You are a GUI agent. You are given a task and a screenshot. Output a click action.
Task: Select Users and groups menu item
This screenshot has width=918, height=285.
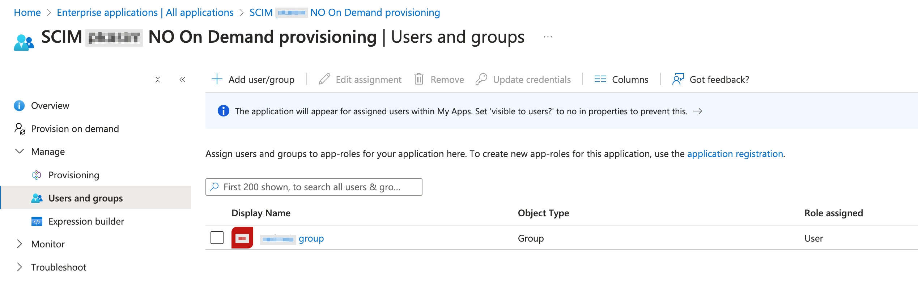86,198
